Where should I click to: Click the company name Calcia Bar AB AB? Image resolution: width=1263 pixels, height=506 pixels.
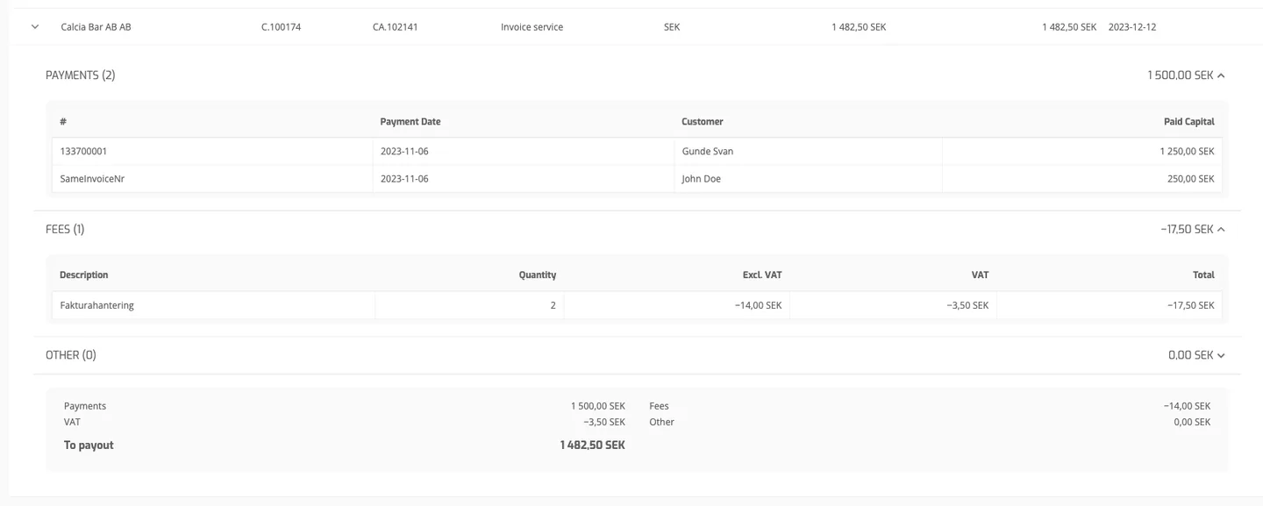click(x=96, y=27)
